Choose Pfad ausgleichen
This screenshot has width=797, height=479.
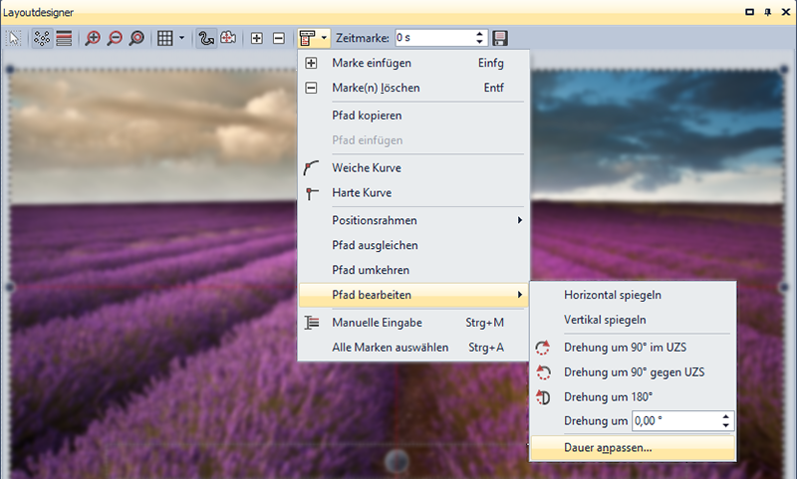pyautogui.click(x=413, y=245)
